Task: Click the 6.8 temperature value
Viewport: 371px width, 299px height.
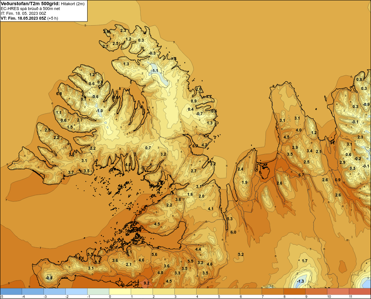Action: pyautogui.click(x=59, y=94)
